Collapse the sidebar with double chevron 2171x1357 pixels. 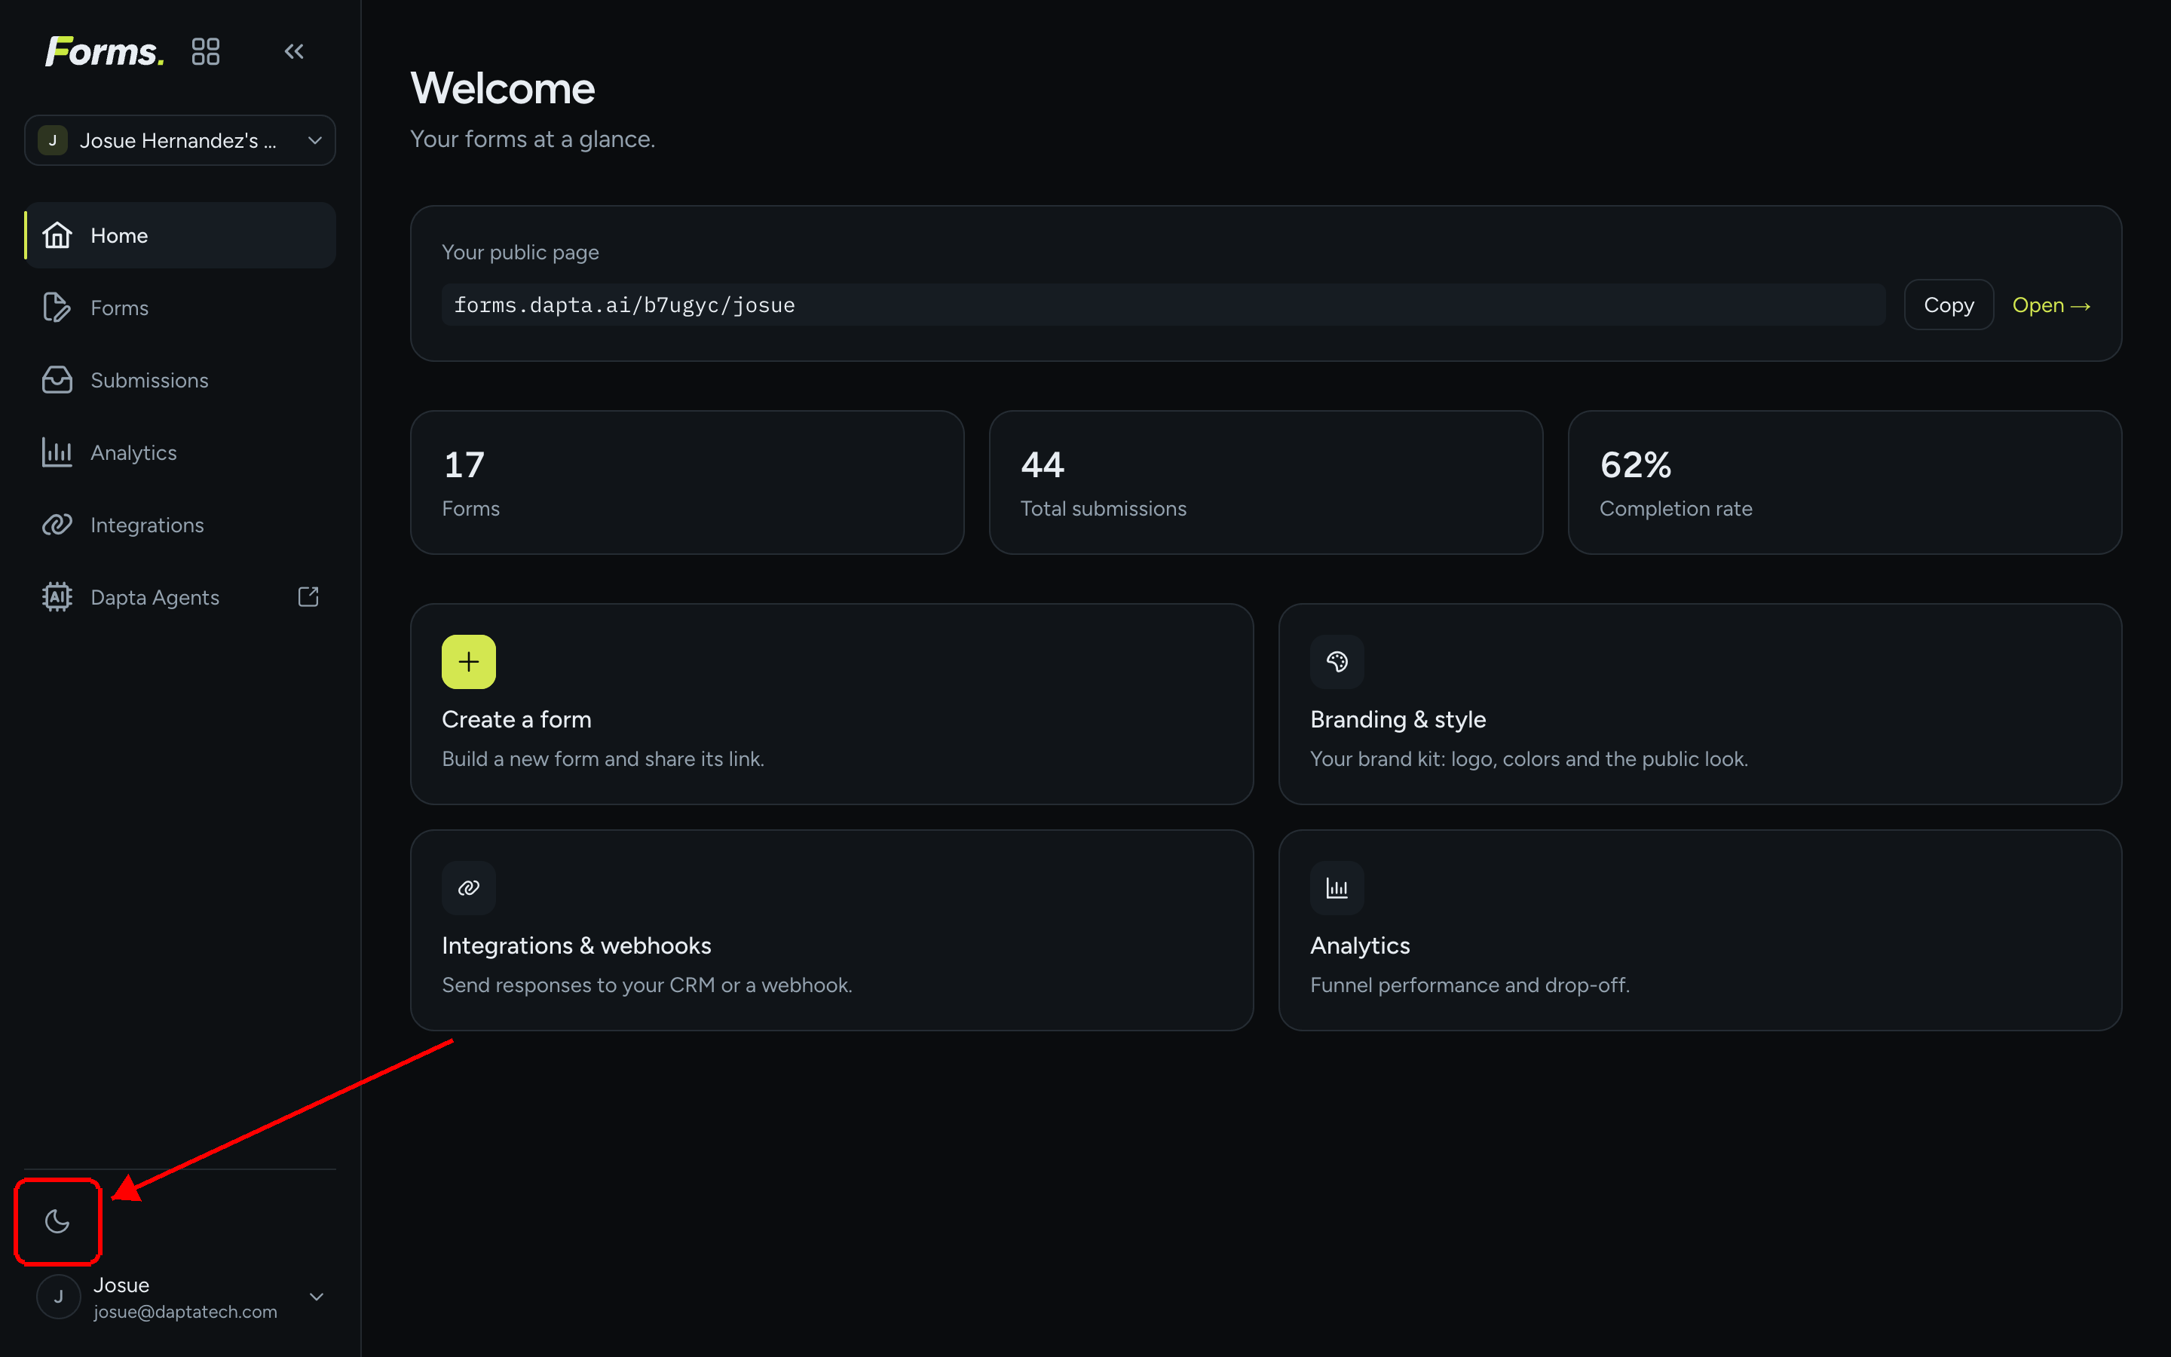(294, 52)
